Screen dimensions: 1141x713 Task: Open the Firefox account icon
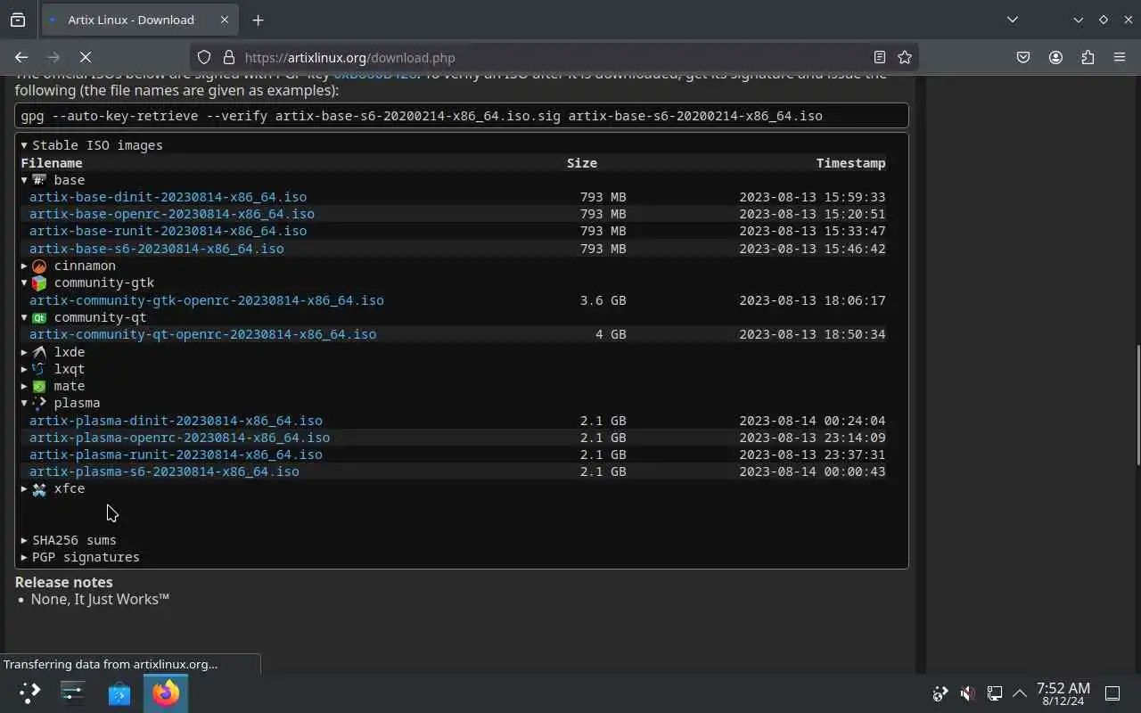pos(1055,57)
